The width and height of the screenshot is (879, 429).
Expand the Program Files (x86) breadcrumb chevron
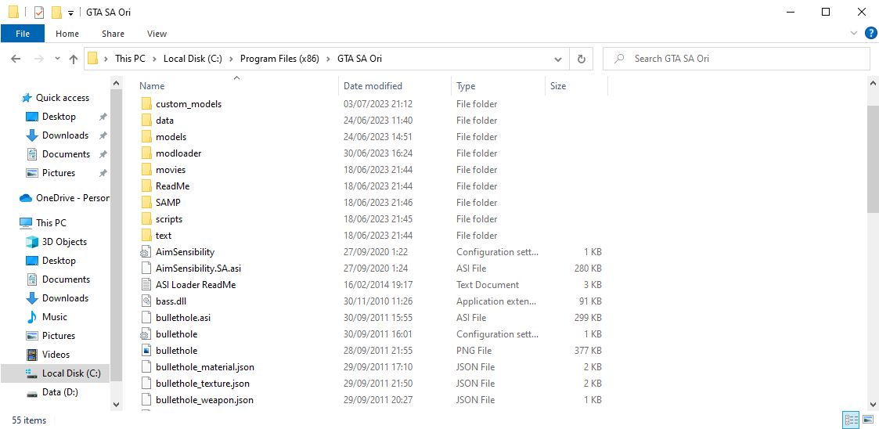pyautogui.click(x=327, y=58)
